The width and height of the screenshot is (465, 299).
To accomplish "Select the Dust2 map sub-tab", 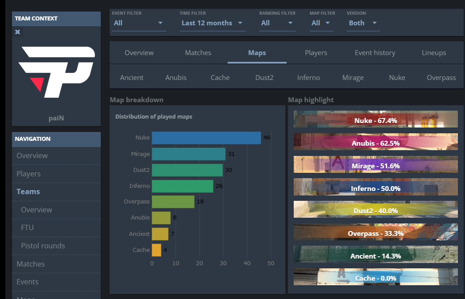I will (264, 77).
